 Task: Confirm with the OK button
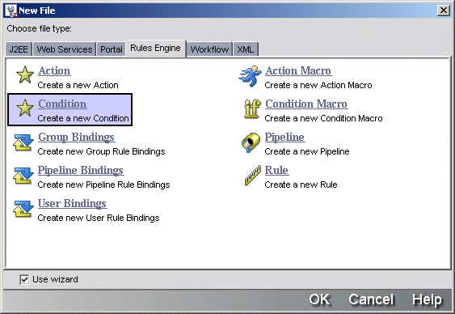pyautogui.click(x=319, y=299)
